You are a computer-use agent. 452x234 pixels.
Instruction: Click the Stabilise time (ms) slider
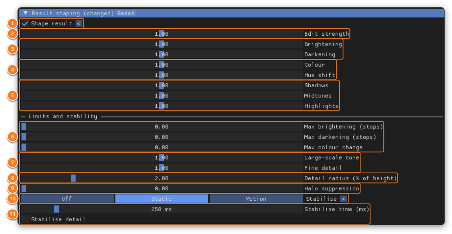162,209
